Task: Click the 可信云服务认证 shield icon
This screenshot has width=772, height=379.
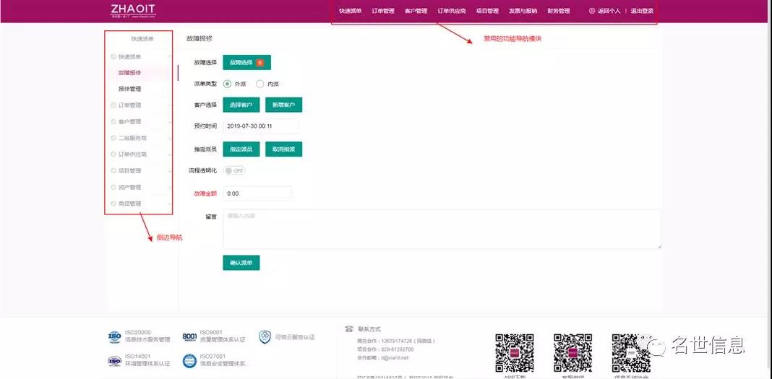Action: click(x=265, y=336)
